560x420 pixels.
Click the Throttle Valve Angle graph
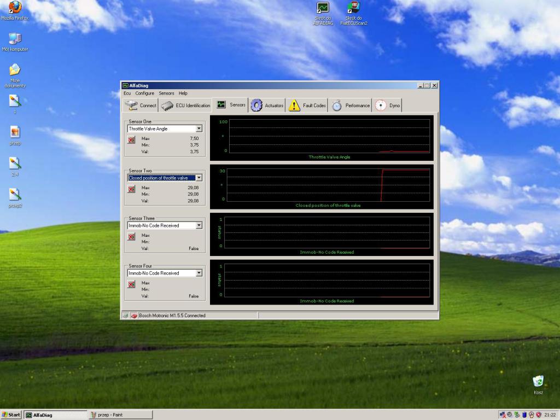click(322, 138)
